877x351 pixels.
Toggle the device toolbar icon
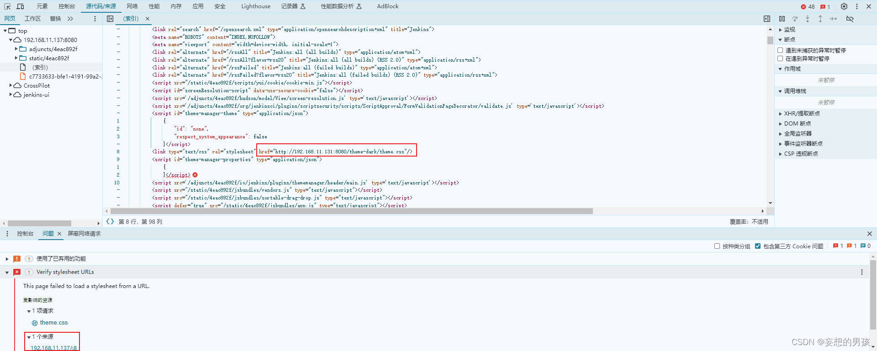[21, 6]
